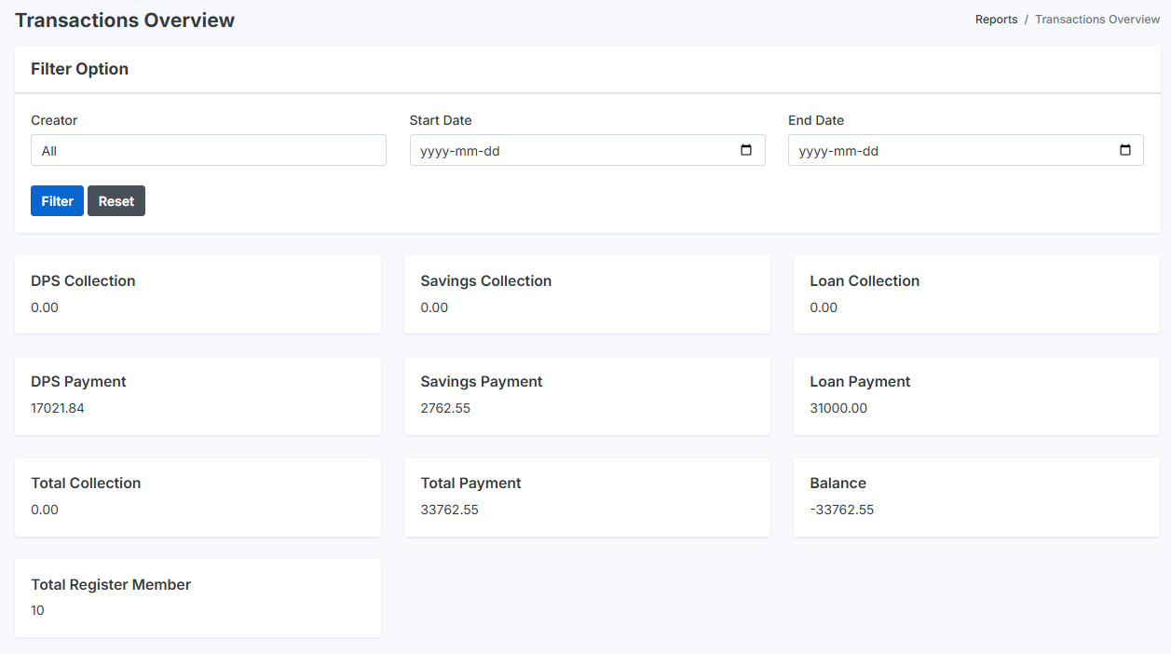The image size is (1171, 654).
Task: Focus the Start Date input field
Action: 588,150
